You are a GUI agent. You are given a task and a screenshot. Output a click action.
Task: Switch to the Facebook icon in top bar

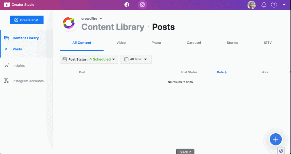127,5
